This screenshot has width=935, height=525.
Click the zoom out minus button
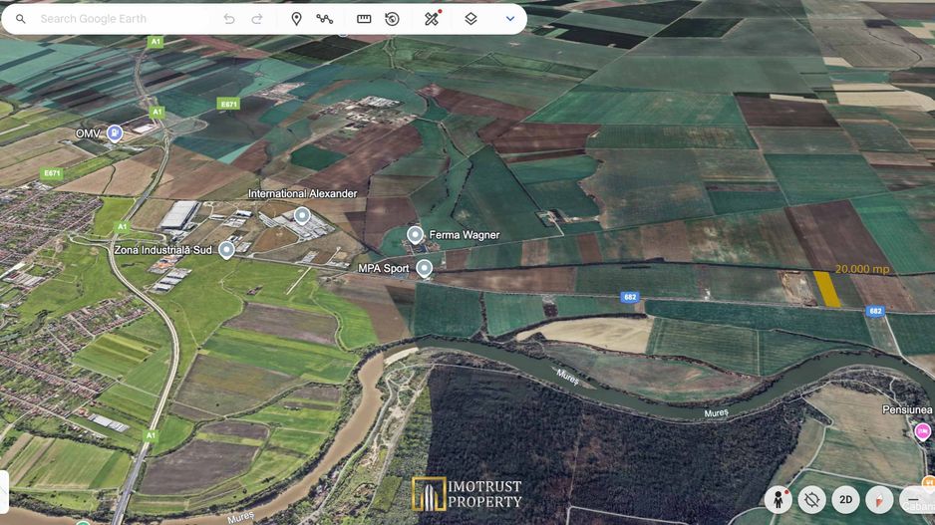pyautogui.click(x=914, y=499)
